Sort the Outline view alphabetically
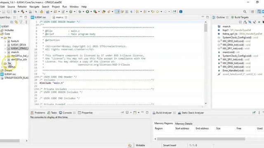Screen dimensions: 264x148 245,22
